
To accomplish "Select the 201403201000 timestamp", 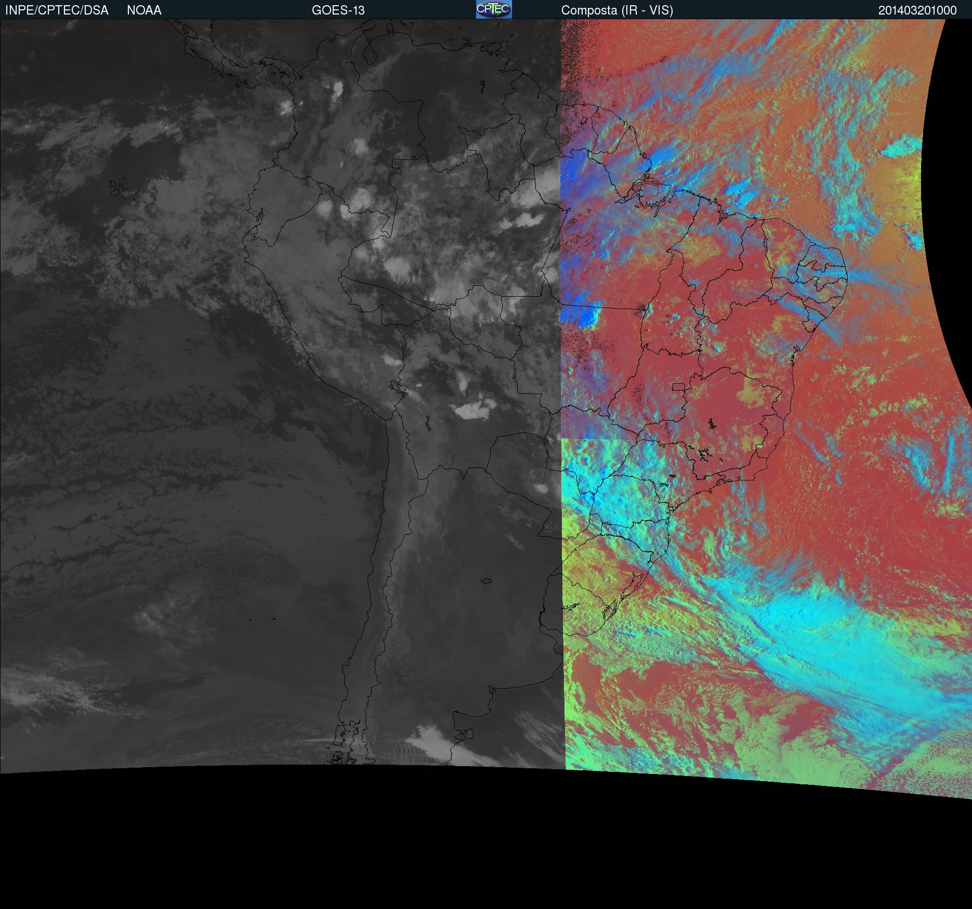I will [917, 10].
